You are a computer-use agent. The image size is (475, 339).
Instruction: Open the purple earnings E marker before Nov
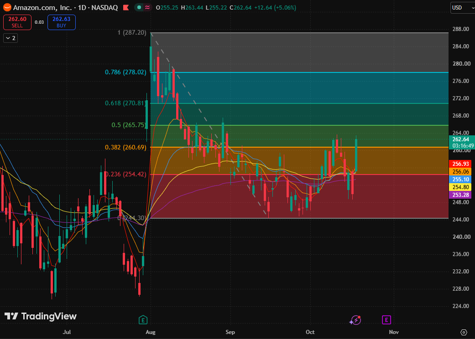point(386,320)
